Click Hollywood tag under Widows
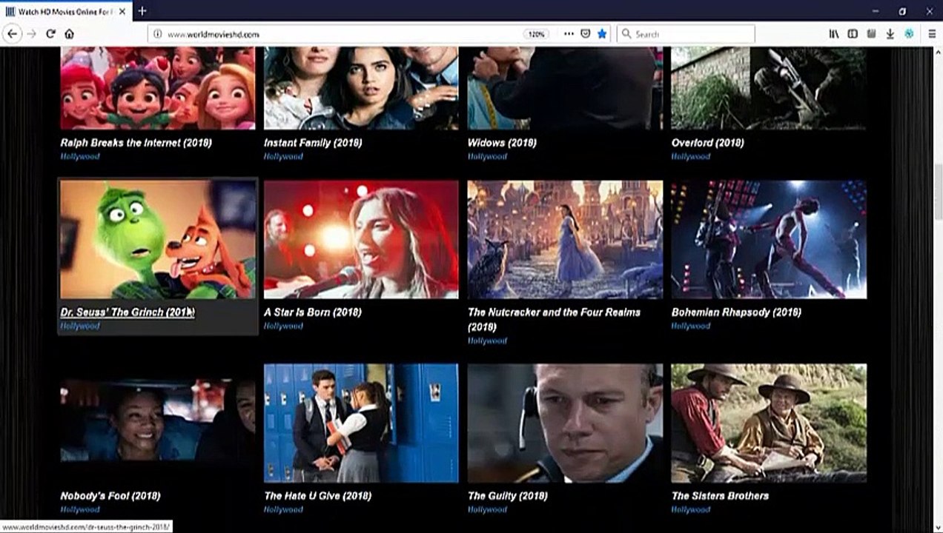Screen dimensions: 943x533 pyautogui.click(x=487, y=156)
